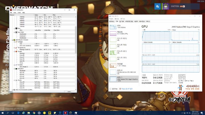Open the File menu in HWMonitor
This screenshot has width=205, height=115.
coord(11,13)
